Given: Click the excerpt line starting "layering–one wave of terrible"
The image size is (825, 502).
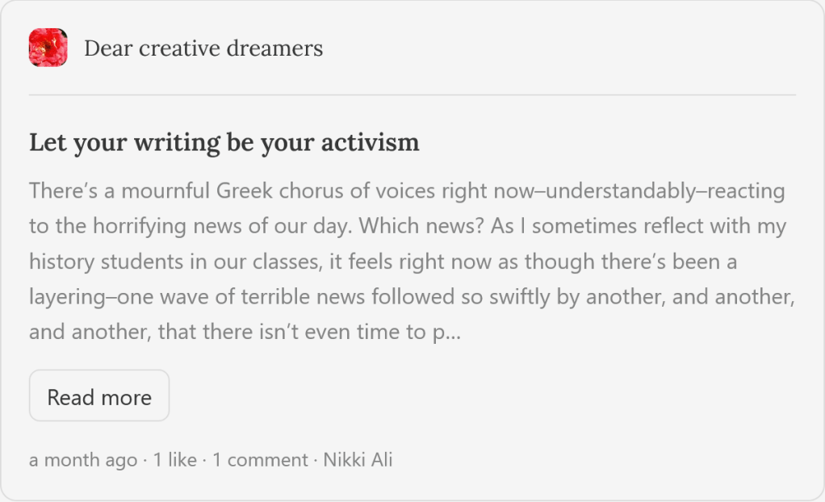Looking at the screenshot, I should click(242, 297).
